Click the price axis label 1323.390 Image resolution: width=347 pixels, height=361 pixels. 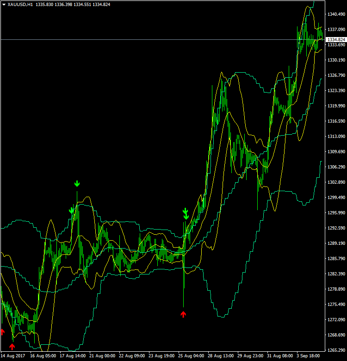(336, 90)
